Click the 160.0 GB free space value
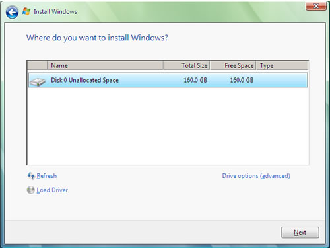 (x=242, y=80)
